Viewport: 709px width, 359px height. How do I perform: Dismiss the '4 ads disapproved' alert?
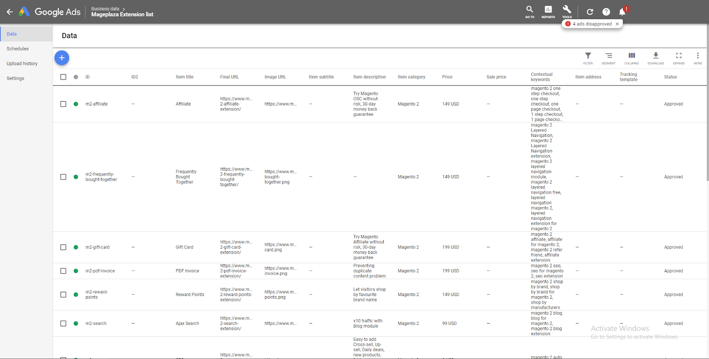tap(617, 24)
